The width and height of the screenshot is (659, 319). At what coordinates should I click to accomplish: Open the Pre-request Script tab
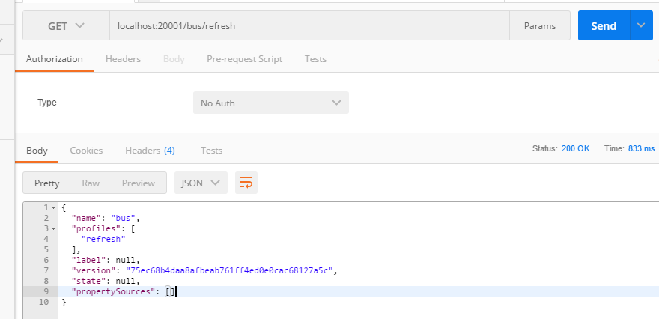pyautogui.click(x=245, y=59)
